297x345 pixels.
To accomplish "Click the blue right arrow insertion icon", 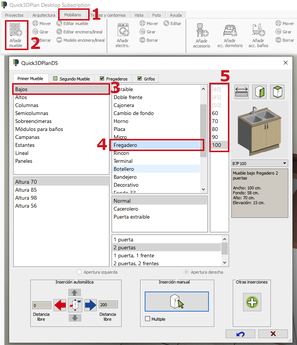I will tap(90, 305).
